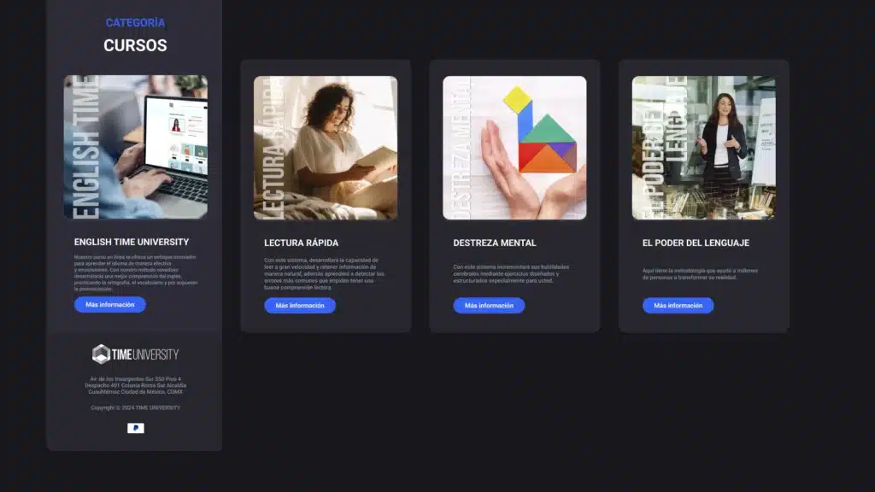Click the CATEGORÍA label above Cursos
This screenshot has width=875, height=492.
pyautogui.click(x=136, y=23)
